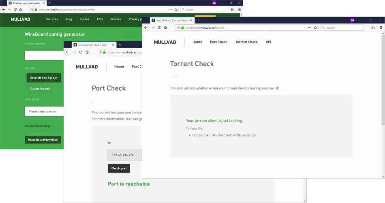Open Guides in Mullvad green nav bar

point(84,19)
